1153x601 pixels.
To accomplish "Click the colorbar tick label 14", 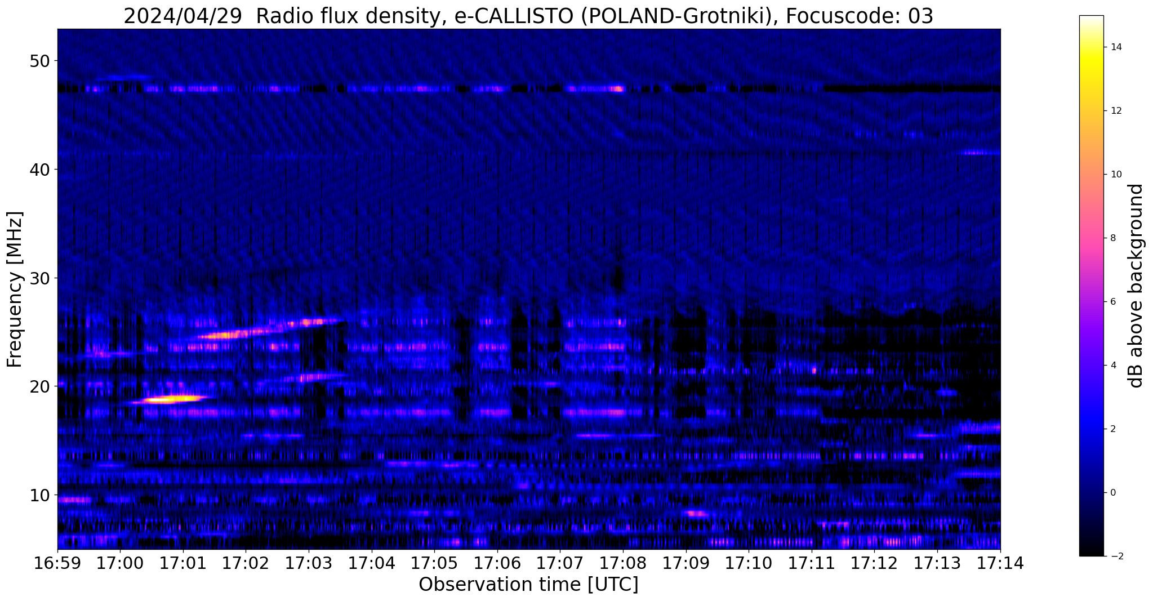I will point(1115,47).
